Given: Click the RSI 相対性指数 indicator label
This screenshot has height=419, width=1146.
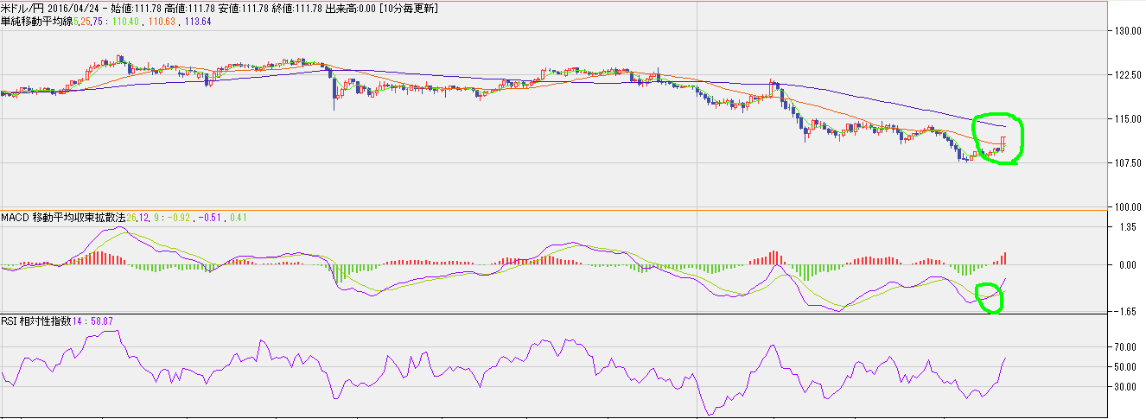Looking at the screenshot, I should [36, 321].
